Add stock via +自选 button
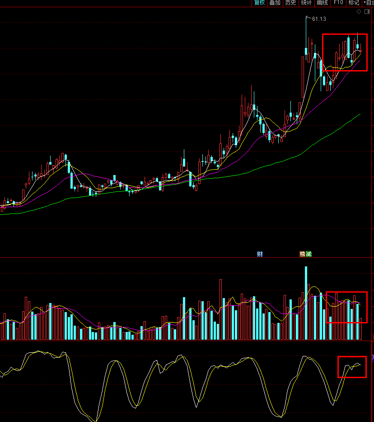This screenshot has width=374, height=422. 369,3
